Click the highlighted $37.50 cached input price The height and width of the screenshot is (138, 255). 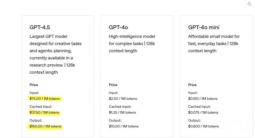point(44,112)
